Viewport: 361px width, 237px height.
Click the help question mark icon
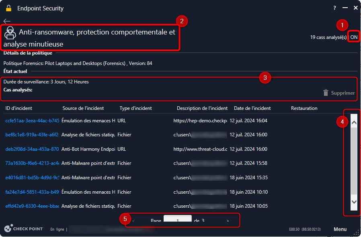click(x=334, y=8)
